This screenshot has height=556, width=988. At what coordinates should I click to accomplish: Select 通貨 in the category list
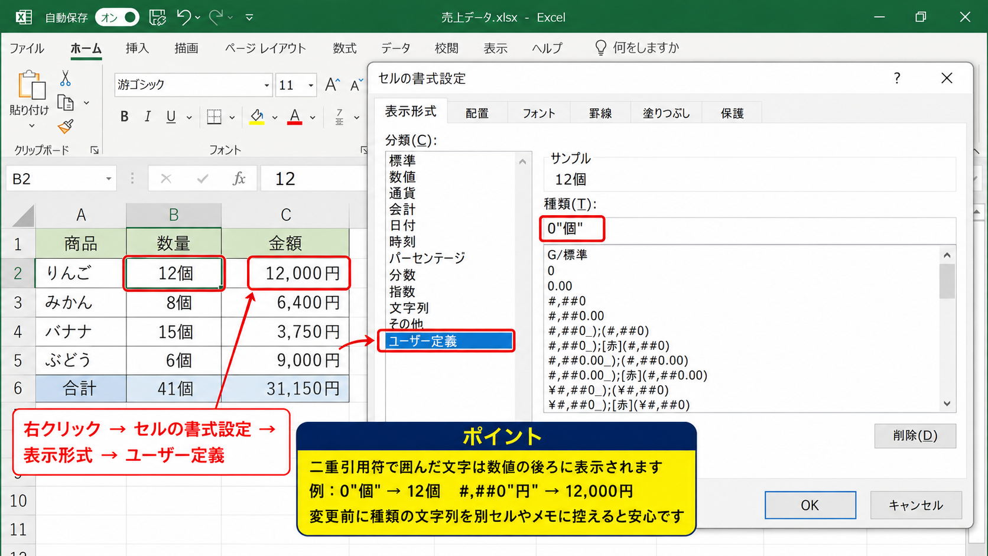(402, 193)
